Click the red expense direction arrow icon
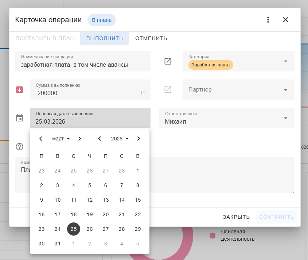Image resolution: width=308 pixels, height=260 pixels. [20, 90]
